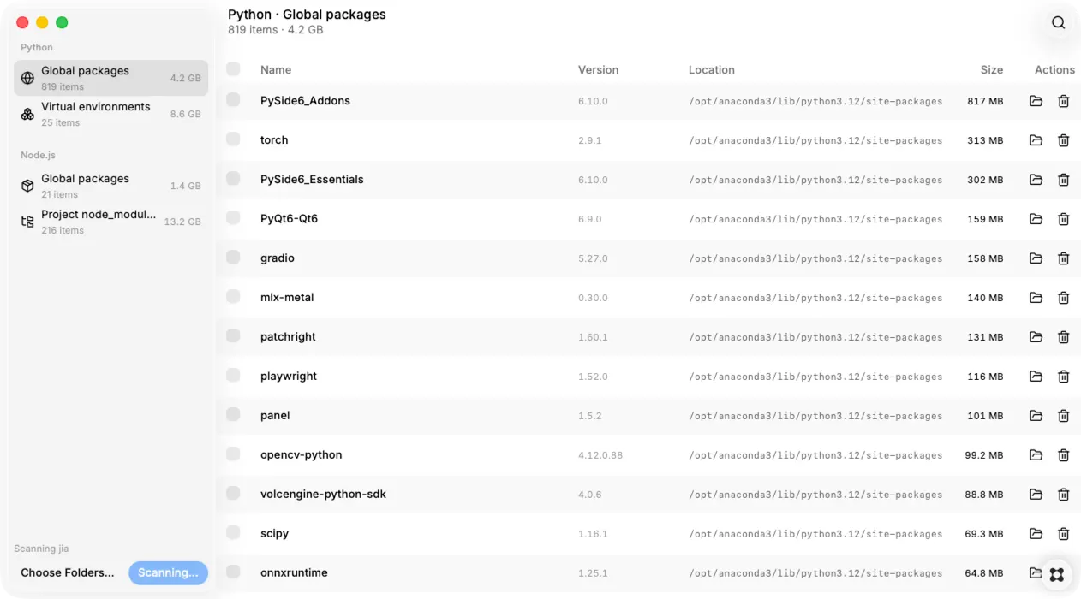Delete the patchright package

[1063, 337]
